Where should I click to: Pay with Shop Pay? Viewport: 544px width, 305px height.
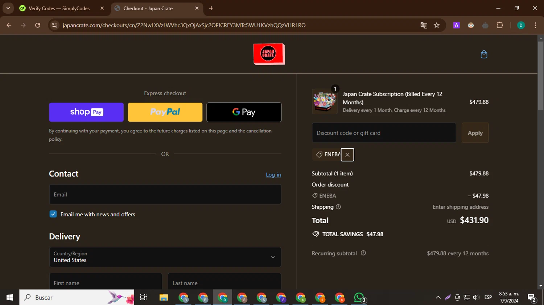(86, 112)
